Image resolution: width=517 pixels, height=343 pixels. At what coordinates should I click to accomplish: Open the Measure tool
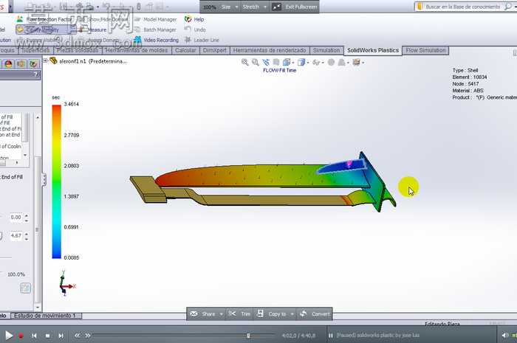(92, 30)
